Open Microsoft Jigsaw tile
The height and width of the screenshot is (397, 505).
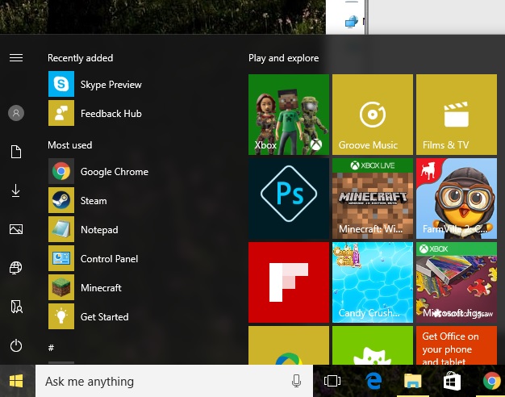(457, 282)
